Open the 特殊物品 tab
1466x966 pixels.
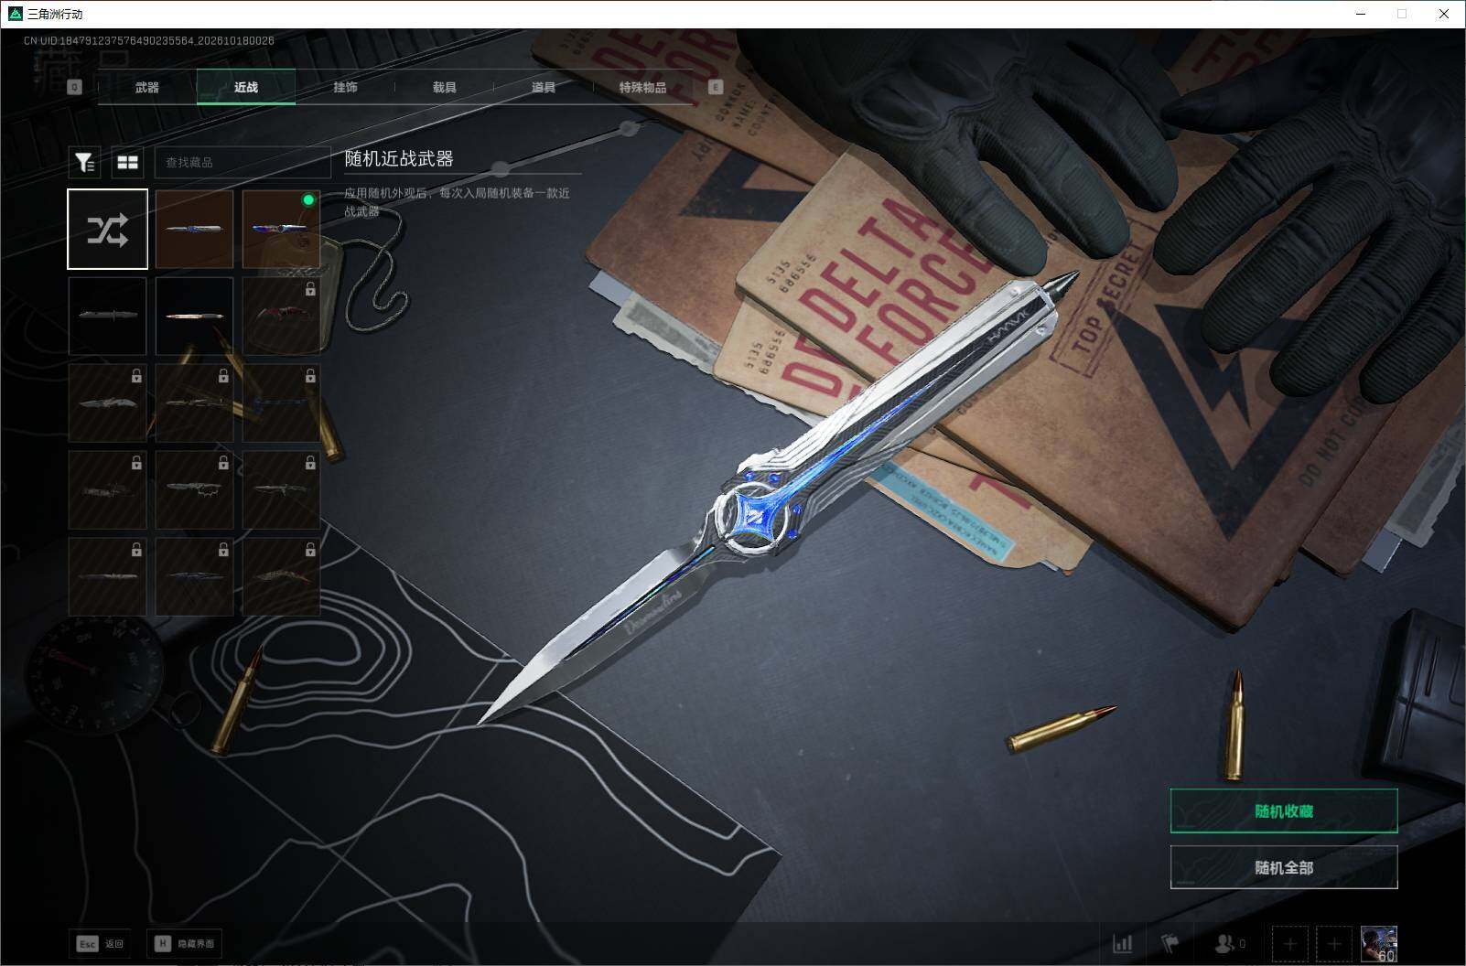click(642, 87)
